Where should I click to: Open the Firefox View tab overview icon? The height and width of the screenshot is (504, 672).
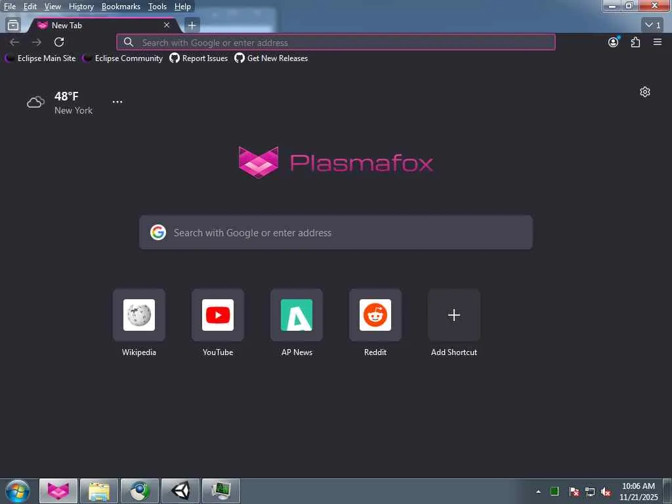(13, 26)
